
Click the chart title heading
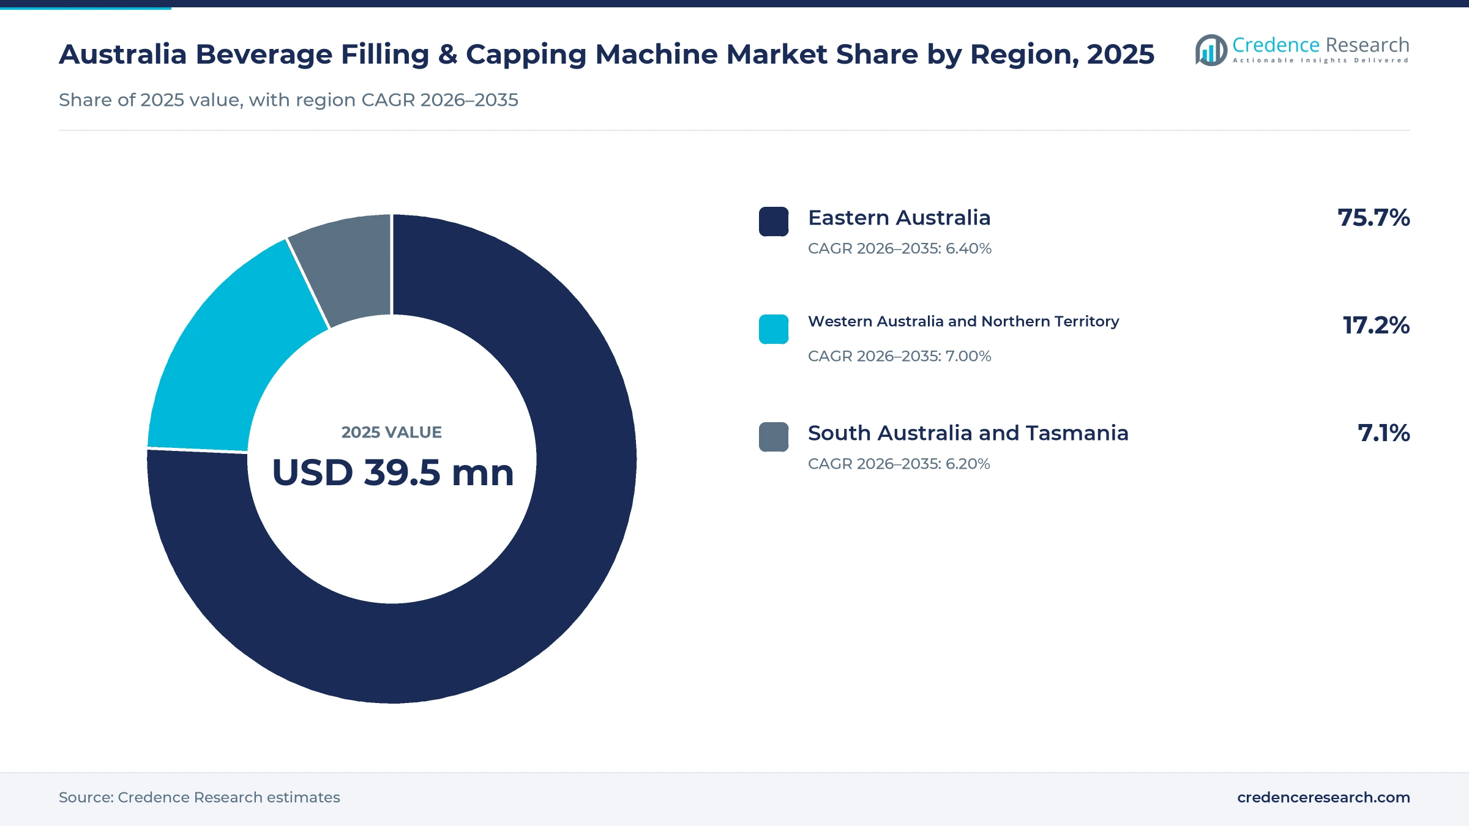tap(607, 54)
